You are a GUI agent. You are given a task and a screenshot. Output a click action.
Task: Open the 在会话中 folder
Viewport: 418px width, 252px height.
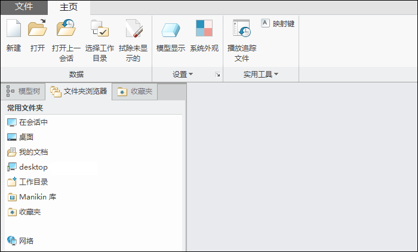pyautogui.click(x=27, y=122)
